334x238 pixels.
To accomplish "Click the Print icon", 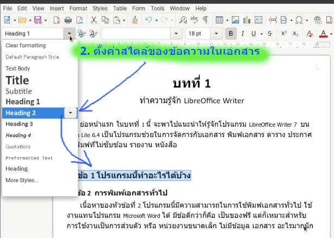I will click(x=68, y=20).
